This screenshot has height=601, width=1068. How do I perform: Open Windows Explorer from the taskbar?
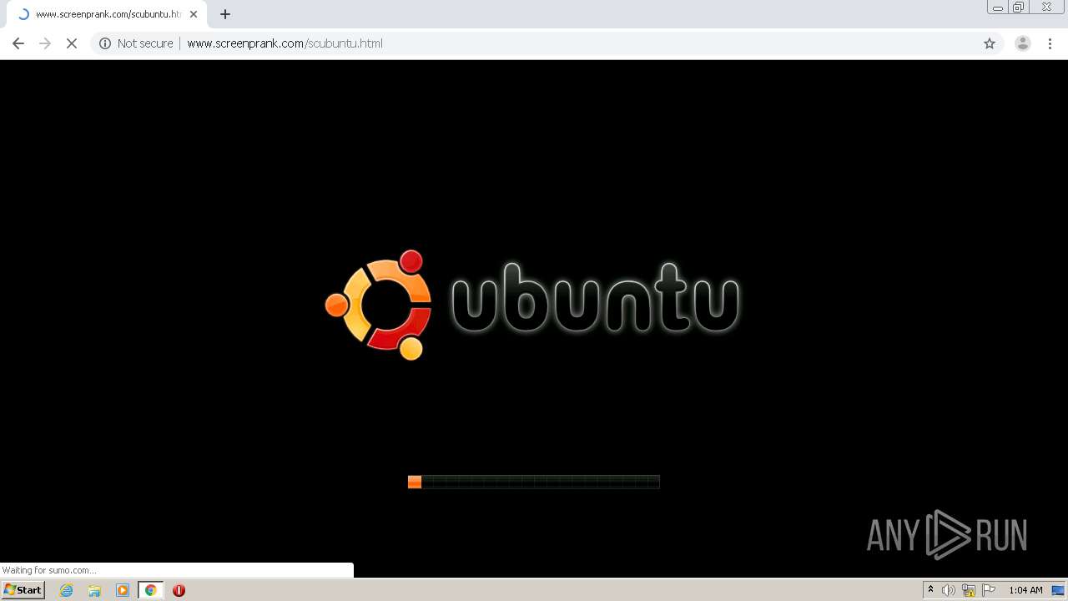point(94,590)
